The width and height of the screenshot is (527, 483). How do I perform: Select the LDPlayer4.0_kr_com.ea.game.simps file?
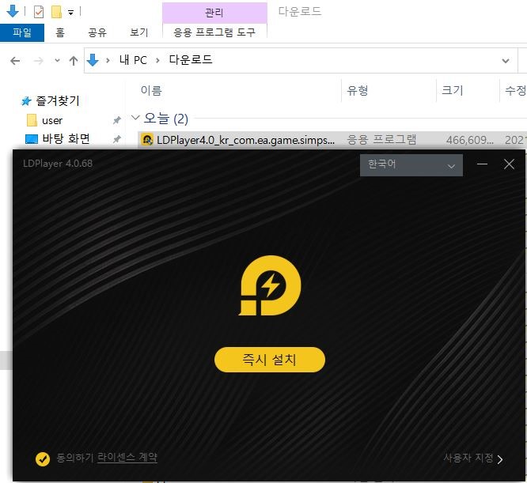tap(245, 140)
